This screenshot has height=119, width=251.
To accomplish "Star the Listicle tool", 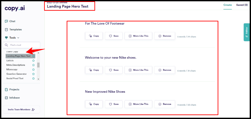I will click(x=33, y=61).
